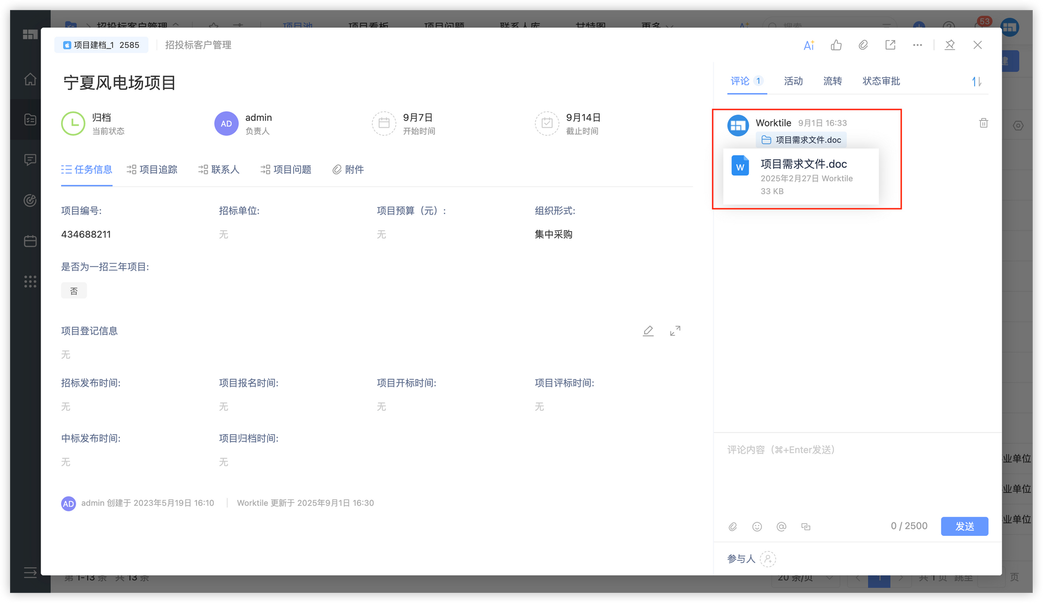Edit 项目登记信息 with pencil icon
This screenshot has height=603, width=1043.
[648, 331]
